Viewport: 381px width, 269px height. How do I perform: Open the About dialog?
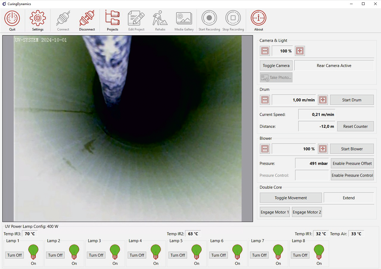click(x=258, y=18)
